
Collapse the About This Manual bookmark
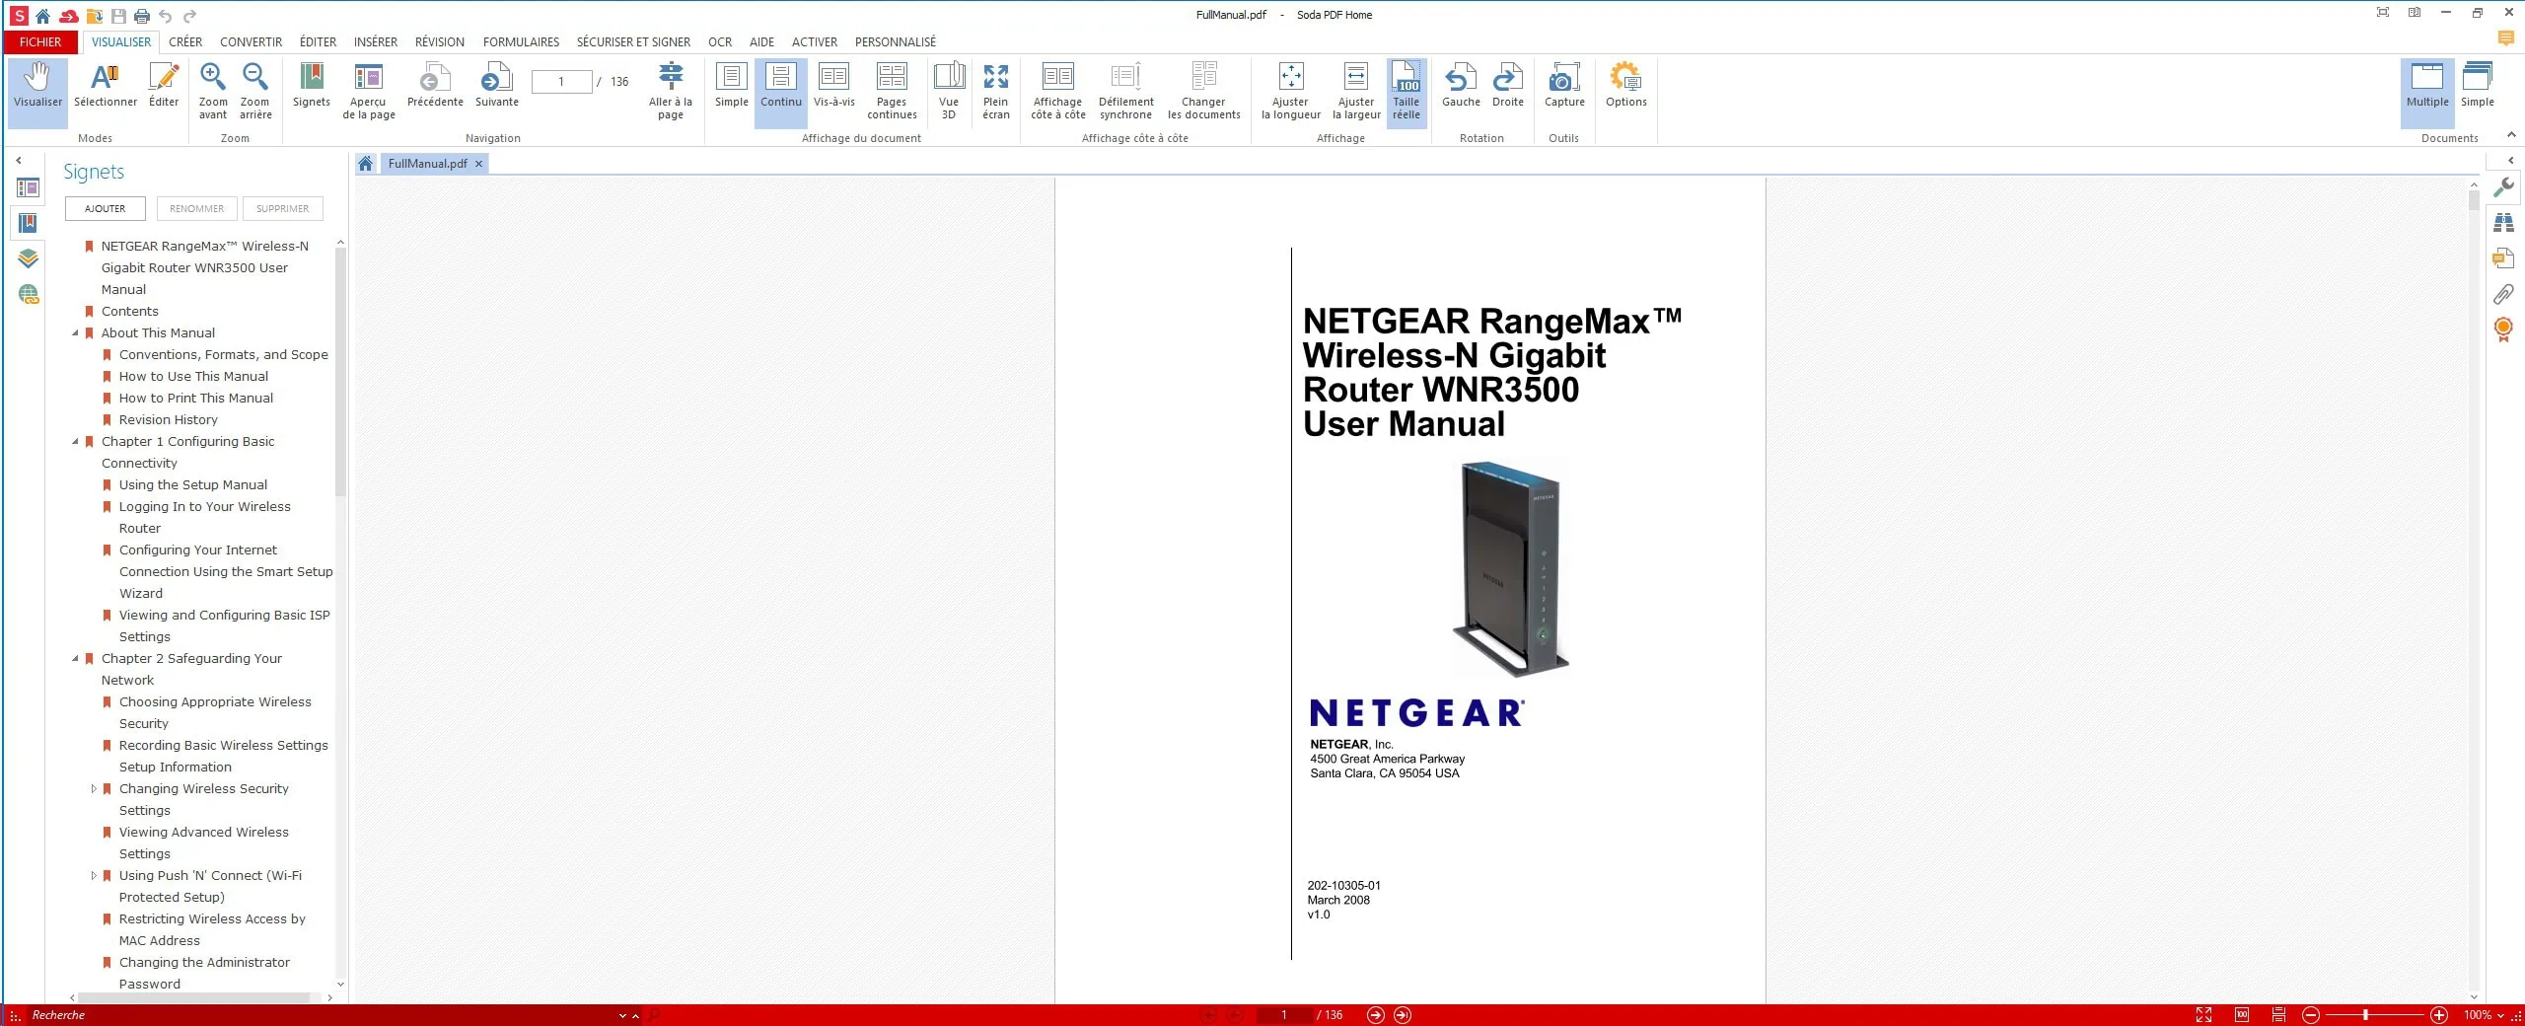click(76, 333)
